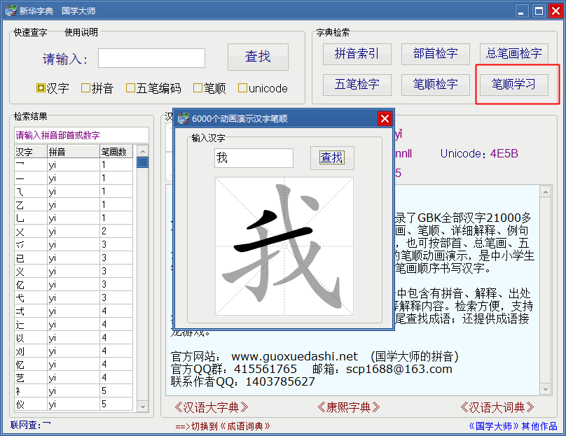
Task: Select the 亿 row in results
Action: [74, 285]
